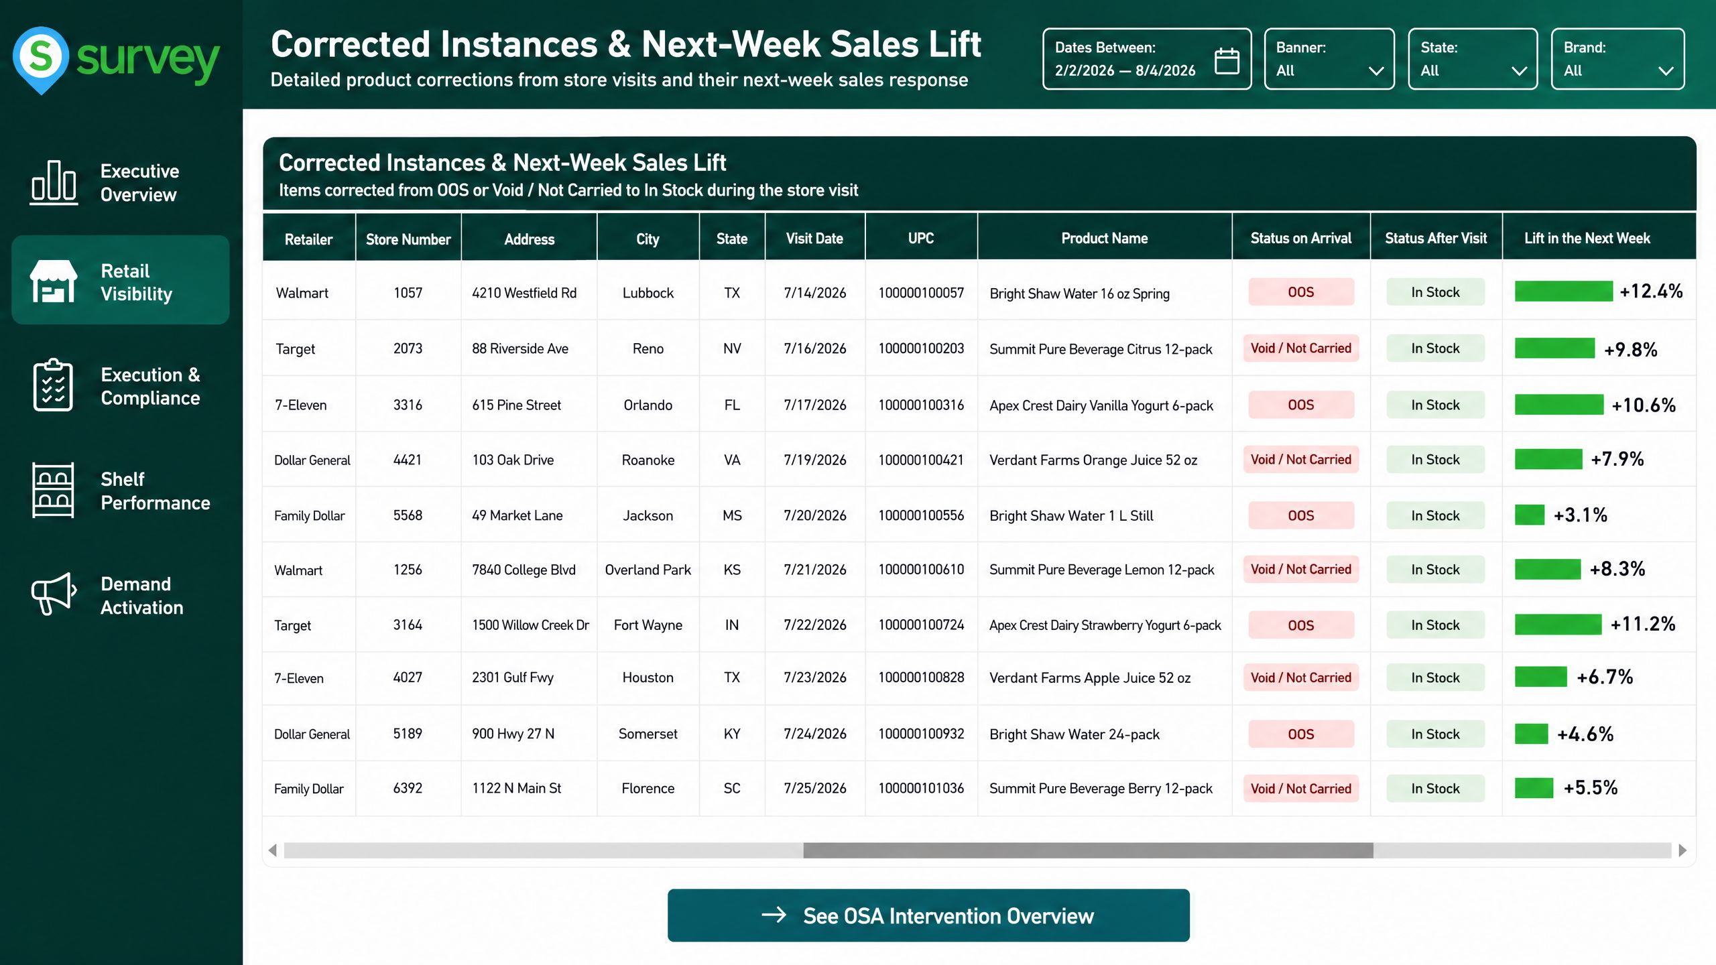
Task: Click Void / Not Carried badge for Houston row
Action: [x=1300, y=678]
